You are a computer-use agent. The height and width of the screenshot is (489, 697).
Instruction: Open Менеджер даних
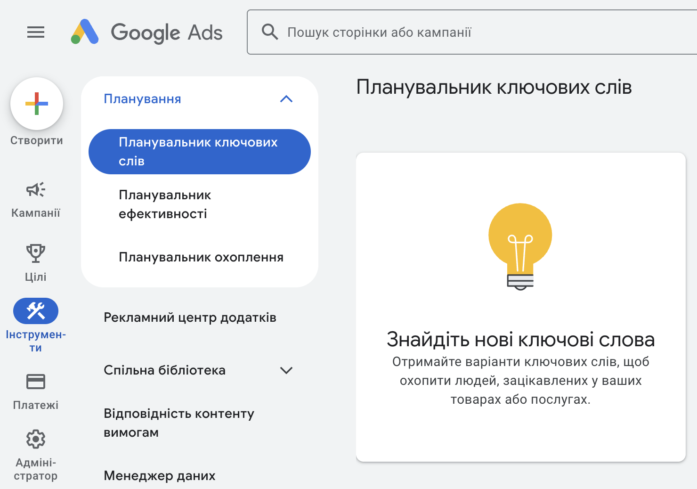pyautogui.click(x=159, y=475)
